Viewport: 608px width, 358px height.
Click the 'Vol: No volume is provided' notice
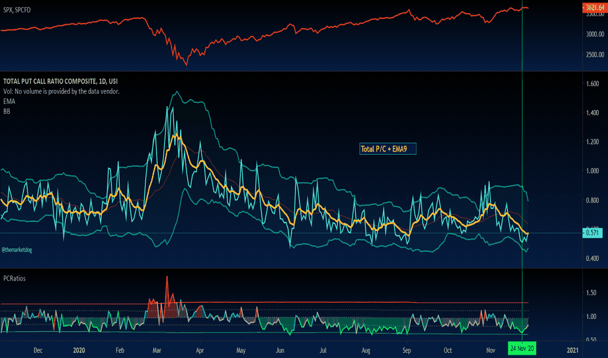[x=61, y=91]
